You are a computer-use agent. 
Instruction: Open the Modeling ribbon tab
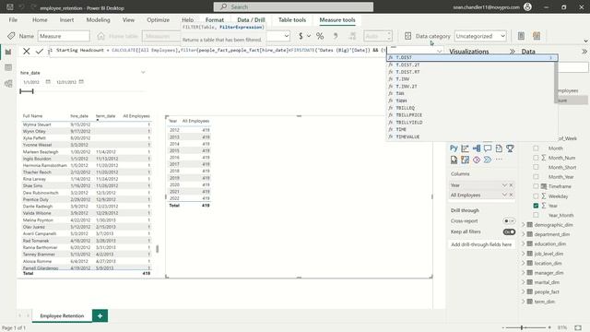pos(99,20)
